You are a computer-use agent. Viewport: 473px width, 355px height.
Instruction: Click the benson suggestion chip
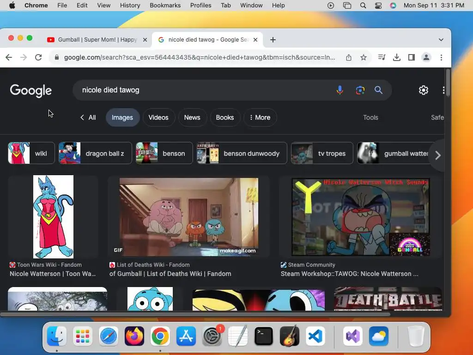tap(164, 153)
